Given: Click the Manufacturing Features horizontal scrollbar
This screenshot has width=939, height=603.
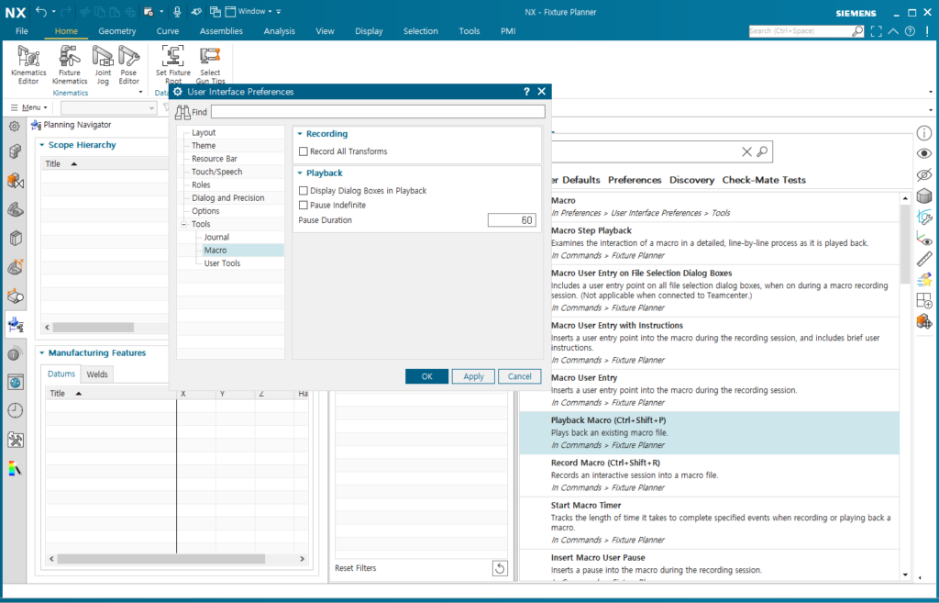Looking at the screenshot, I should tap(161, 559).
